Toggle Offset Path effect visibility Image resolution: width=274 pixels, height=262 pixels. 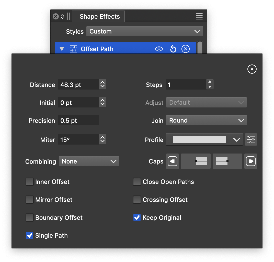[x=159, y=49]
